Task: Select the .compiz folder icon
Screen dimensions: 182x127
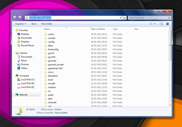Action: [45, 38]
